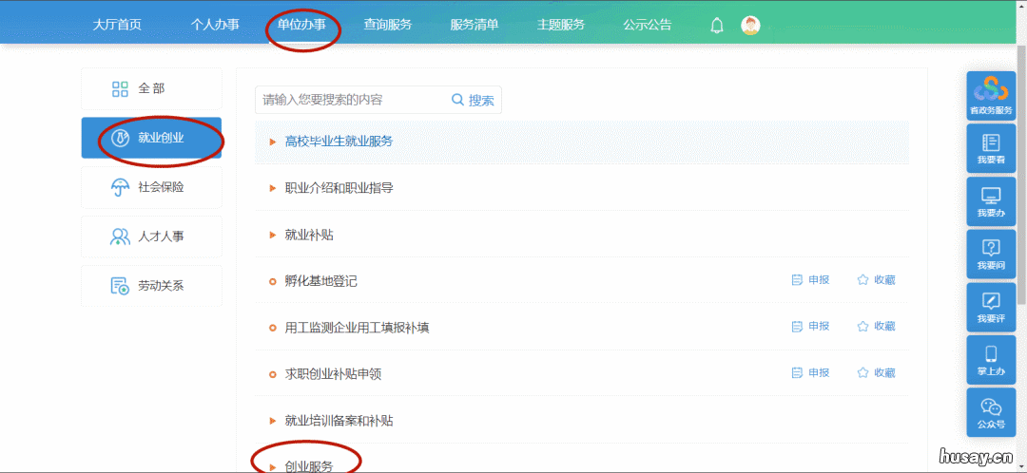Image resolution: width=1027 pixels, height=473 pixels.
Task: Click 收藏 star for 用工监测企业用工填报补填
Action: click(x=862, y=327)
